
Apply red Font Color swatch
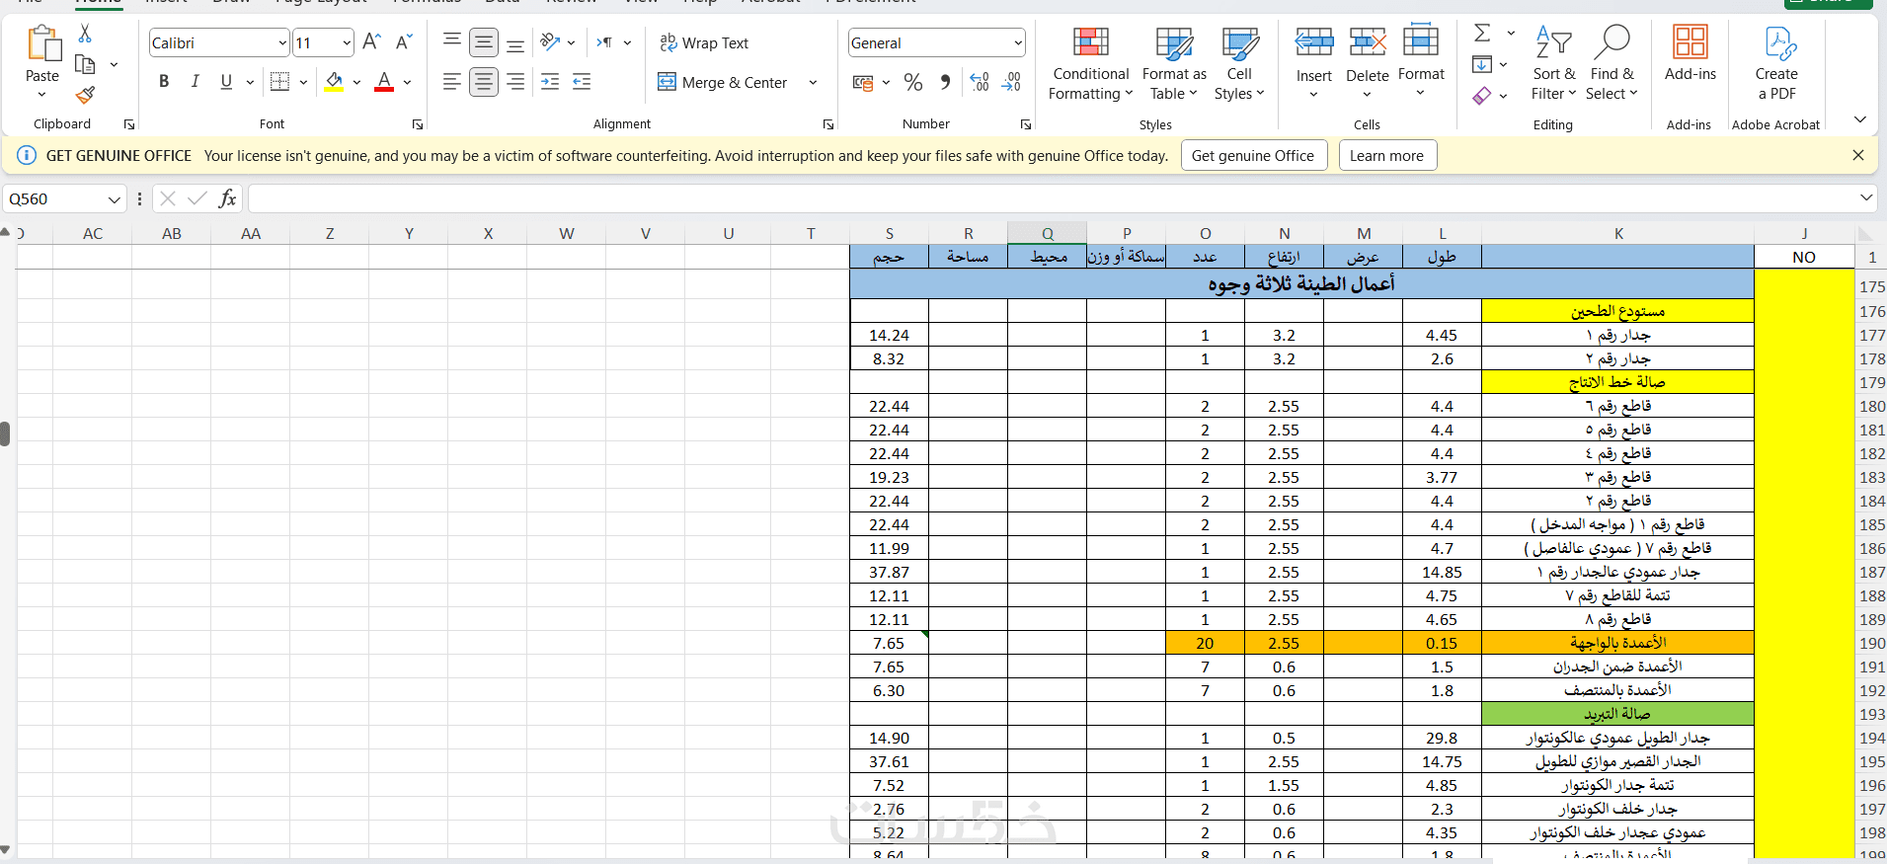pos(385,82)
